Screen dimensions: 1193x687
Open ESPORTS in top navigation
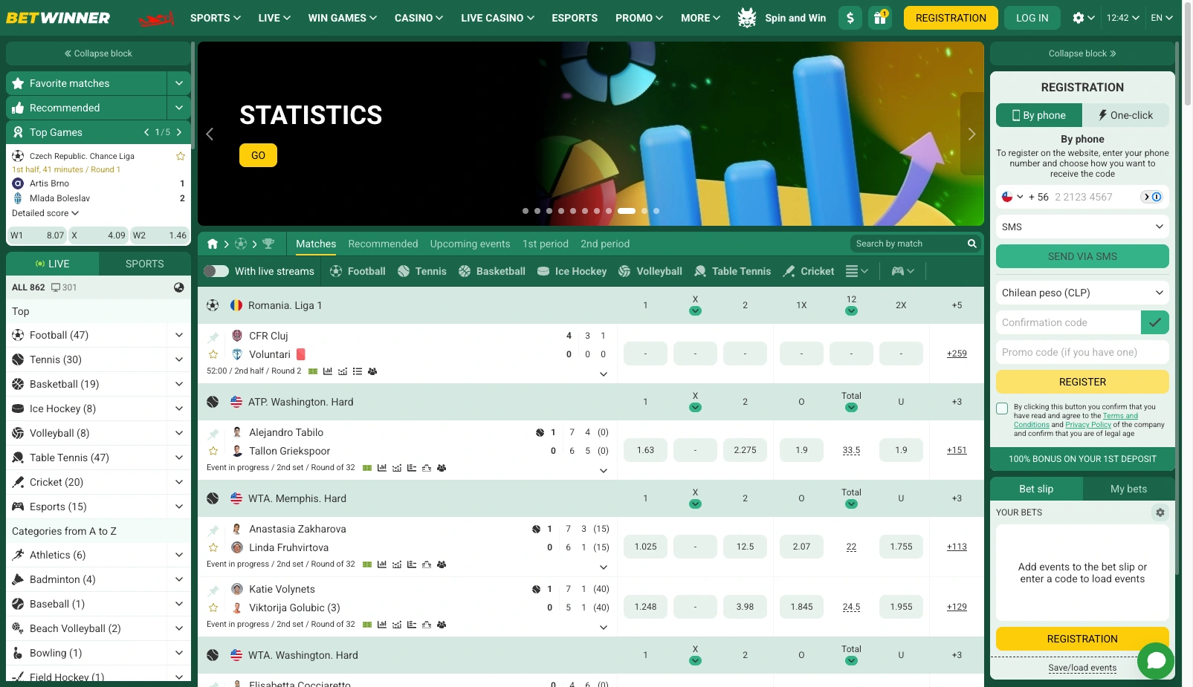[575, 18]
